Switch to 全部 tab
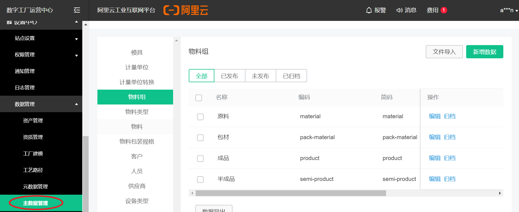 201,76
